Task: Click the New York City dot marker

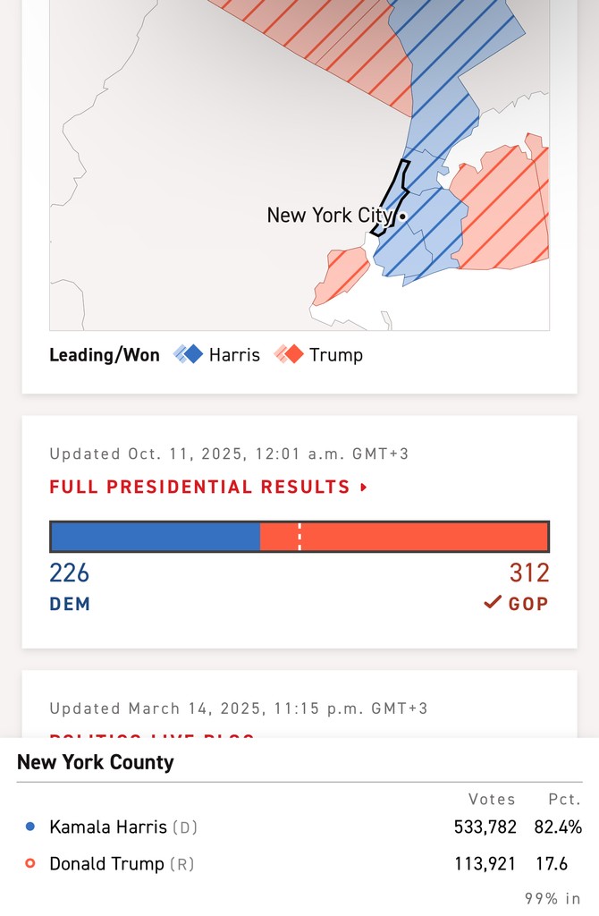Action: pyautogui.click(x=403, y=216)
